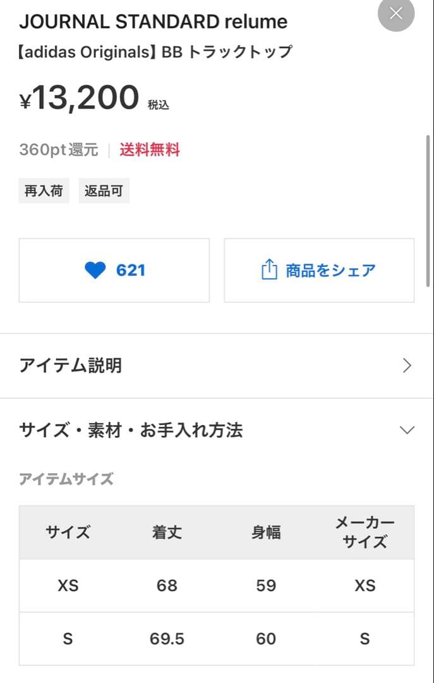Switch to the アイテムサイズ section

coord(66,479)
